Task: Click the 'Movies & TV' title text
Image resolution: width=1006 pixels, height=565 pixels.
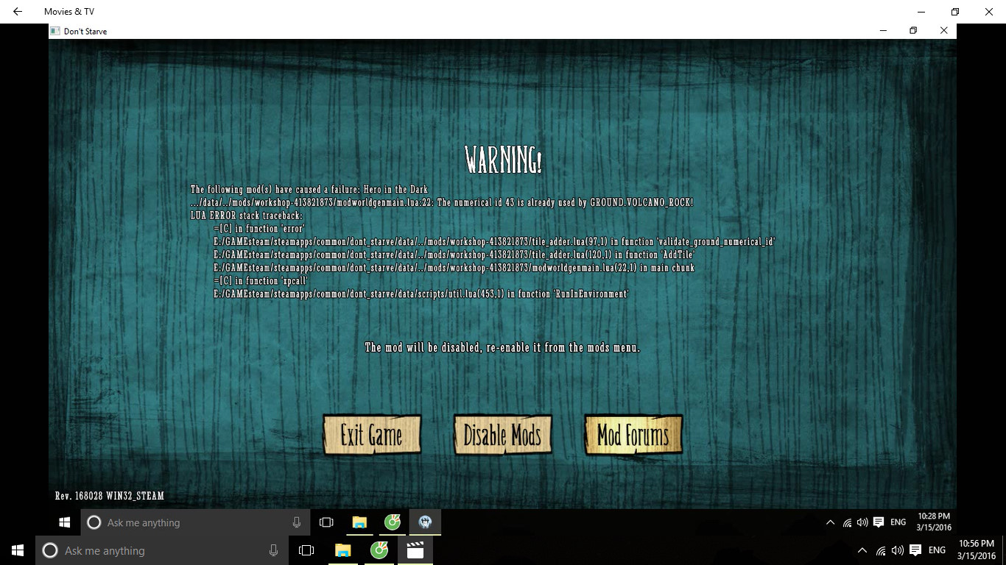Action: coord(69,12)
